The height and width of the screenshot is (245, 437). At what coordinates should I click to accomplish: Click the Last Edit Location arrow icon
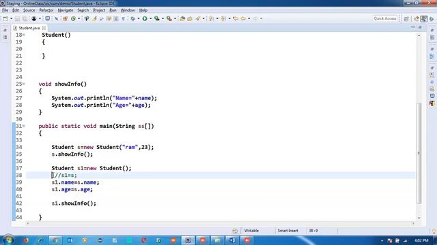pyautogui.click(x=236, y=18)
